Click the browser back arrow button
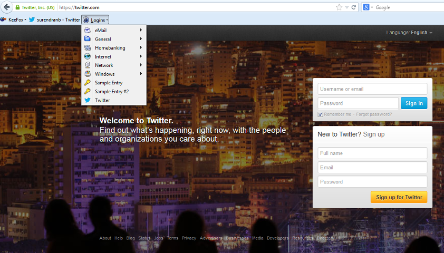The width and height of the screenshot is (444, 253). (x=5, y=7)
